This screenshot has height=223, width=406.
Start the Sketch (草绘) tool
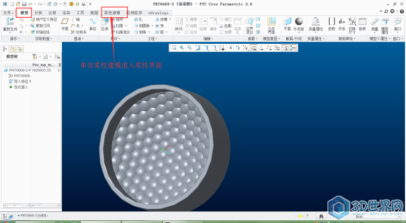pyautogui.click(x=93, y=24)
